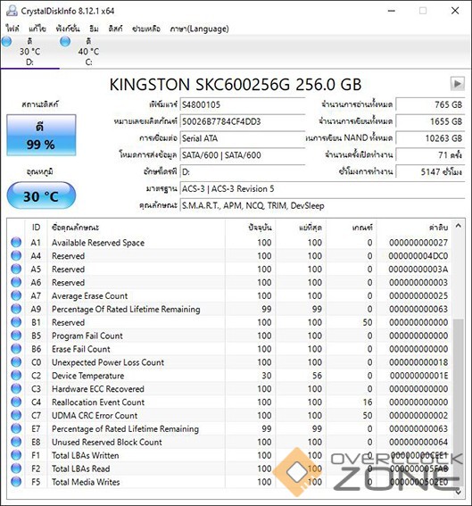Click status orb for Device Temperature row
472x506 pixels.
(x=16, y=376)
